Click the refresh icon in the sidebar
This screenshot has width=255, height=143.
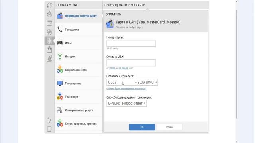pyautogui.click(x=49, y=5)
